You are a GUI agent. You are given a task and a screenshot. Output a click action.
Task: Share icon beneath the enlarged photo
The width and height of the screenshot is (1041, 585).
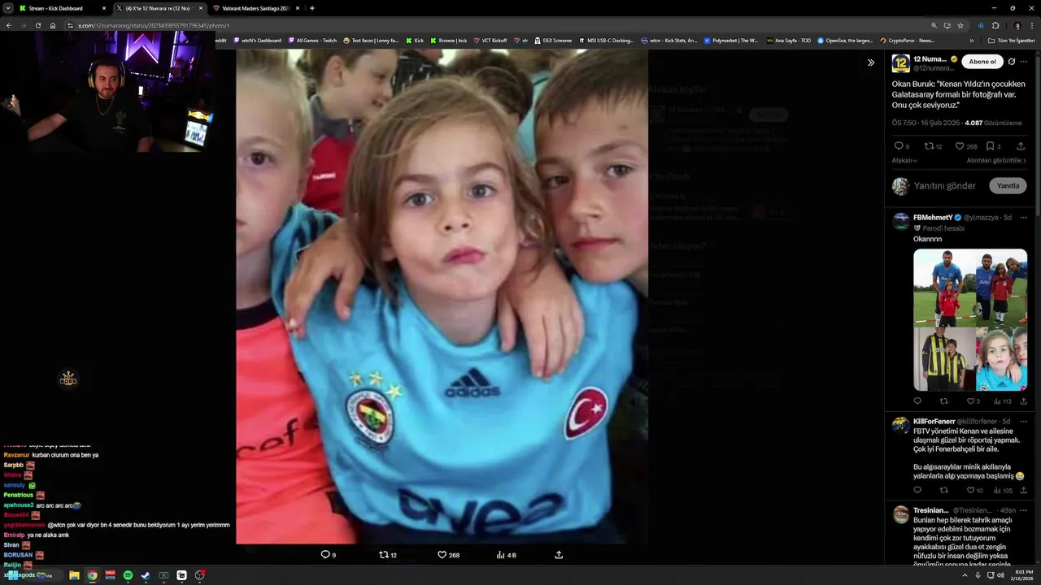point(559,555)
